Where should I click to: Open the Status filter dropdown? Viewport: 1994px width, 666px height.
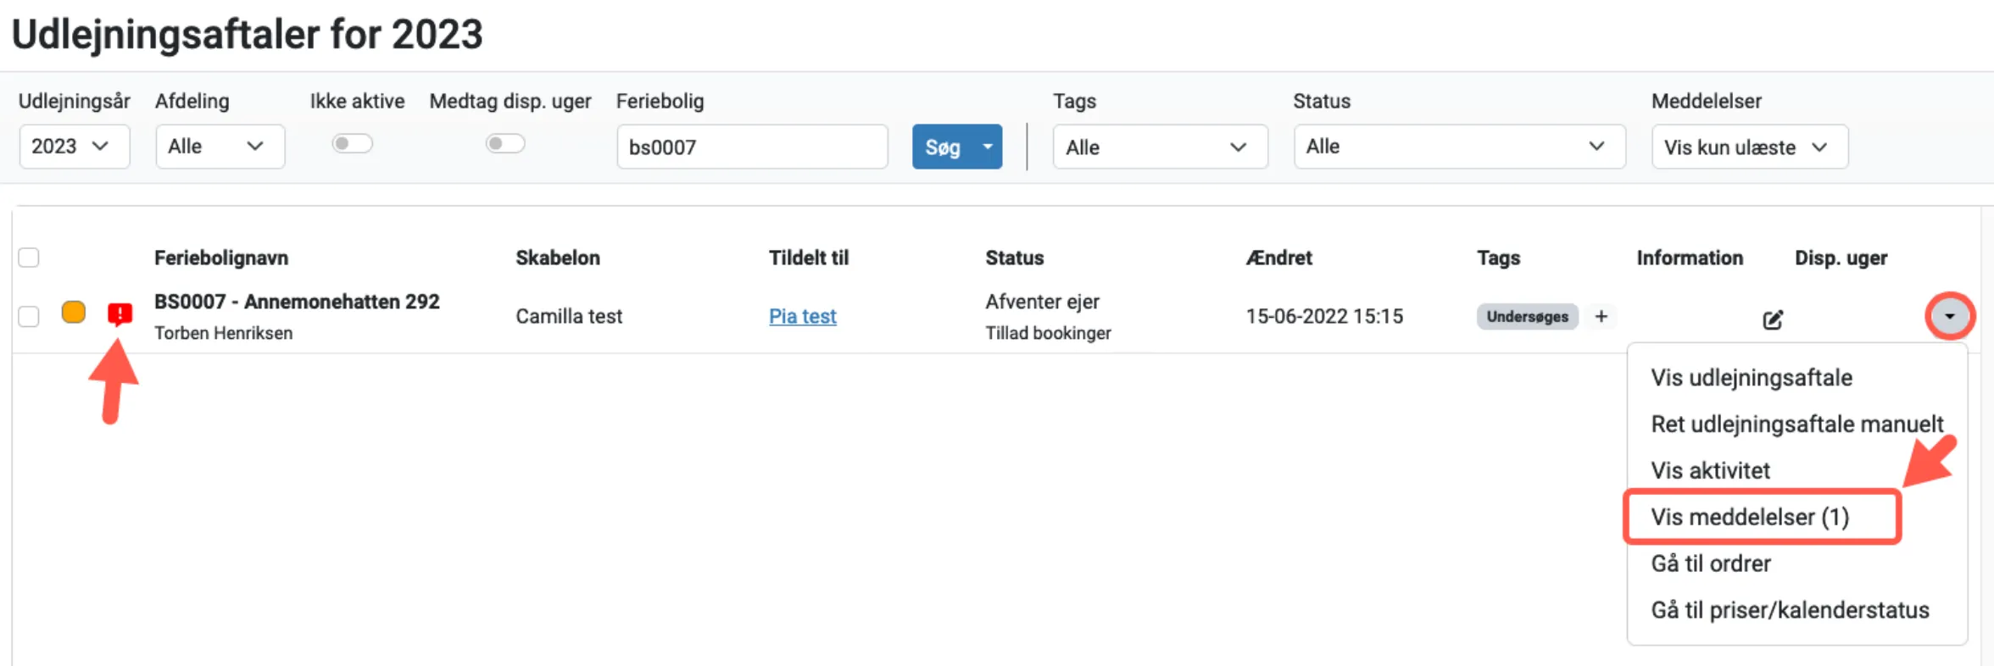(x=1458, y=147)
